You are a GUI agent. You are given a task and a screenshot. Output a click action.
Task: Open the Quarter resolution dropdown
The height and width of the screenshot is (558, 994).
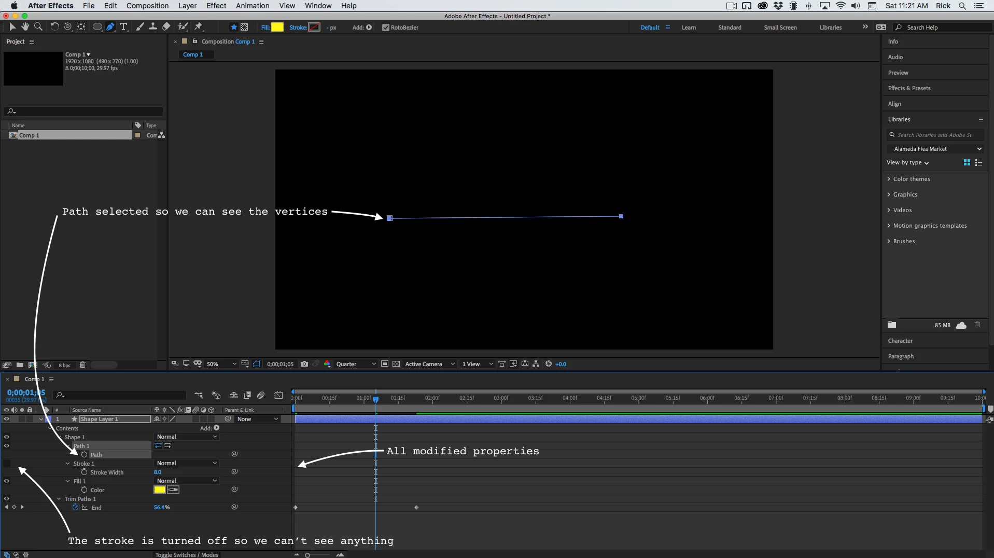(356, 364)
